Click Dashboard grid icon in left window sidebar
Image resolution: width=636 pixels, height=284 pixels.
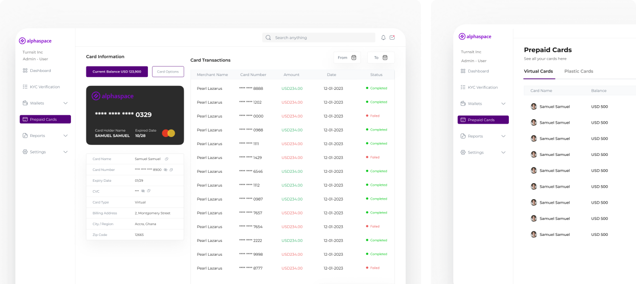pos(25,71)
